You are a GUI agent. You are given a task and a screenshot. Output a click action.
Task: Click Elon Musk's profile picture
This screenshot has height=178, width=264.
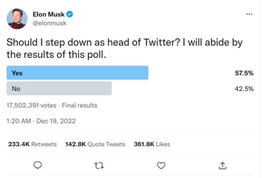coord(17,19)
